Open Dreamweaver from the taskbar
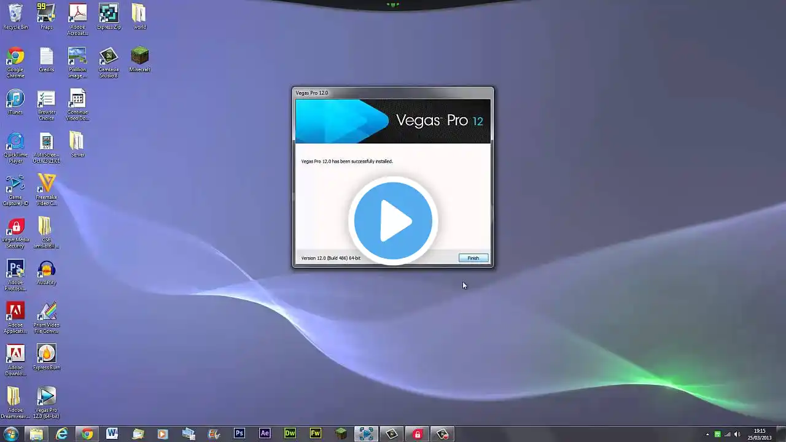786x442 pixels. point(290,434)
